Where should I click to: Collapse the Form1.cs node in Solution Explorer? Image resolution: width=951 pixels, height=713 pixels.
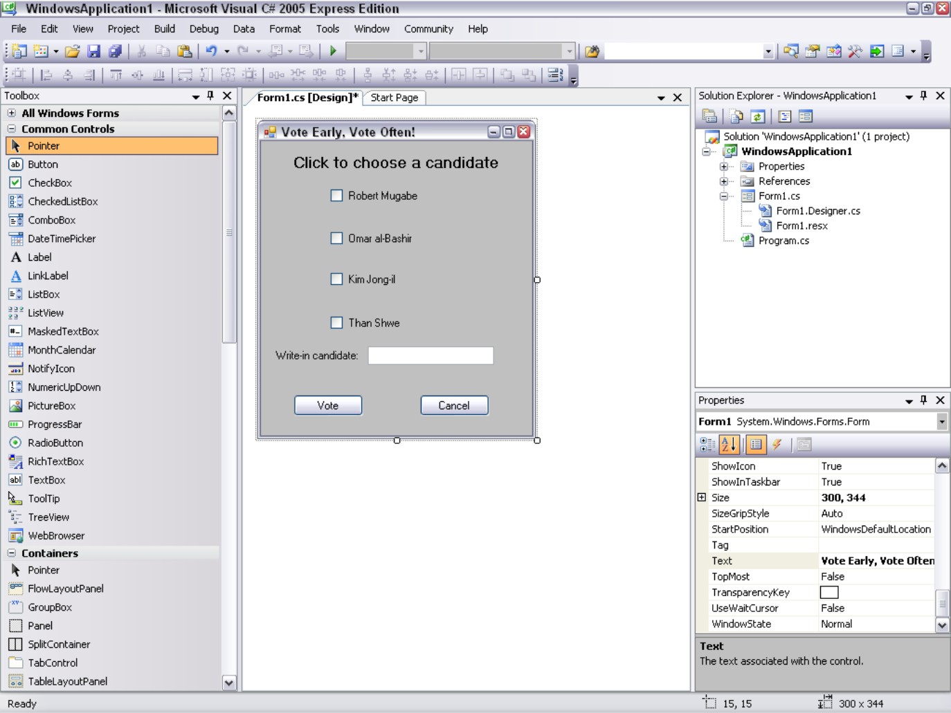(723, 196)
